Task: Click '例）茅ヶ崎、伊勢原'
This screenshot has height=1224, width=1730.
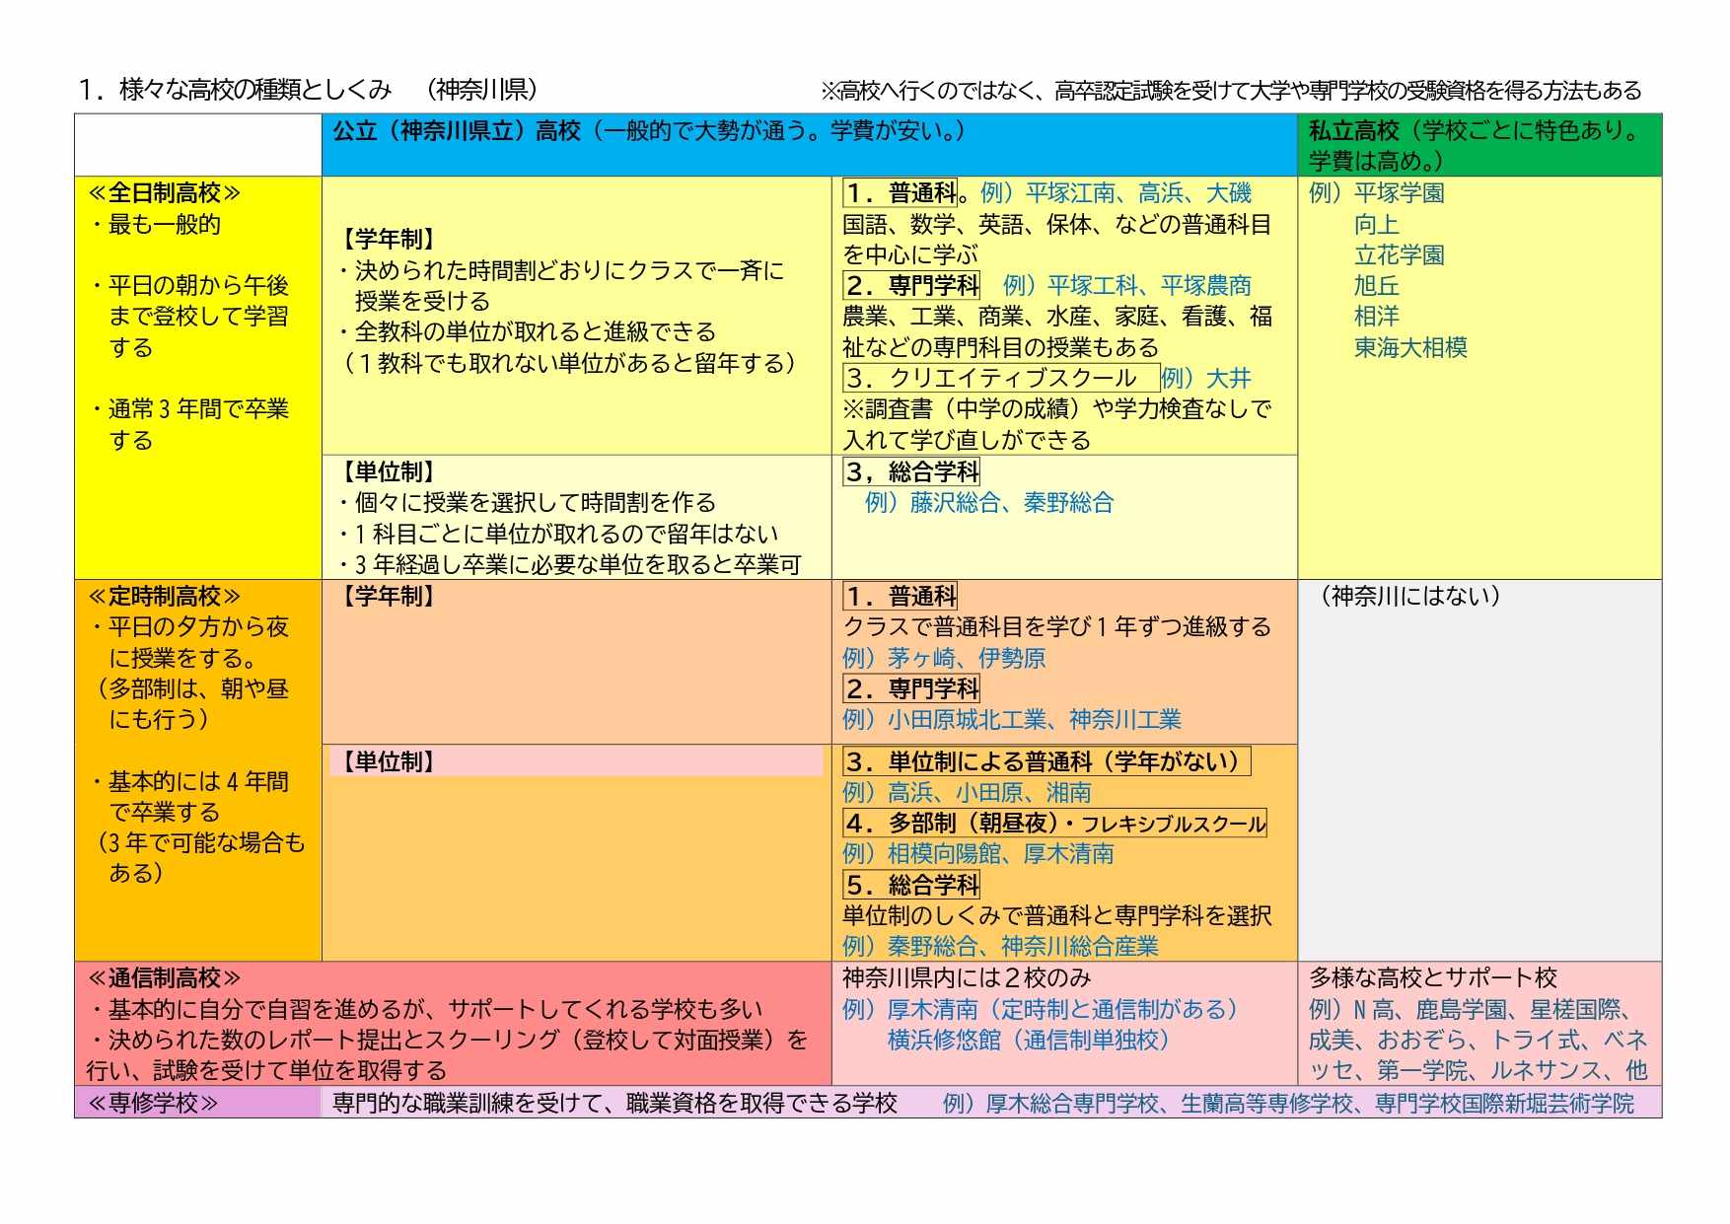Action: (944, 658)
